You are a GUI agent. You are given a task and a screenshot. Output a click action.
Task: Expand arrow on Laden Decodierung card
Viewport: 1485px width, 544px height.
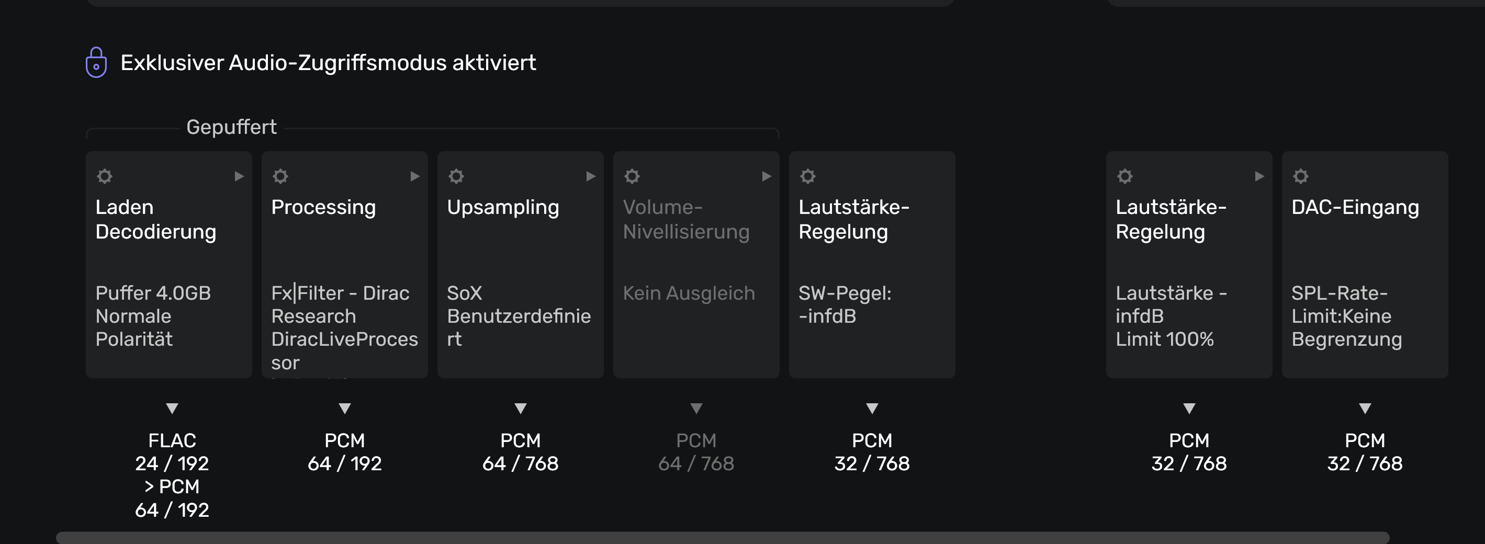239,176
